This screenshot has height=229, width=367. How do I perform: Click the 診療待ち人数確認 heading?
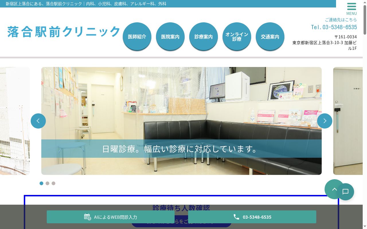point(181,208)
